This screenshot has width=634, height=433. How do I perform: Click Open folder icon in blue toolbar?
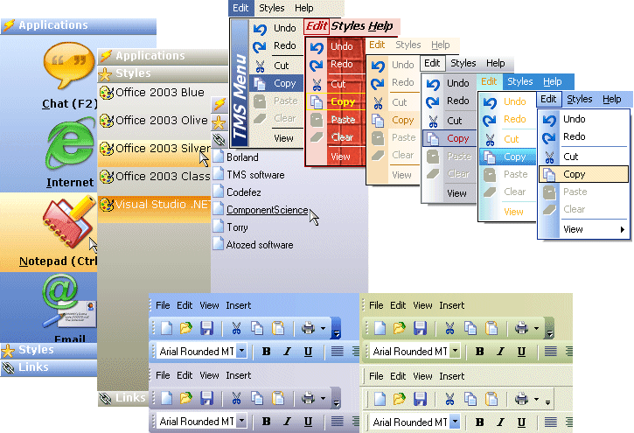pyautogui.click(x=186, y=328)
